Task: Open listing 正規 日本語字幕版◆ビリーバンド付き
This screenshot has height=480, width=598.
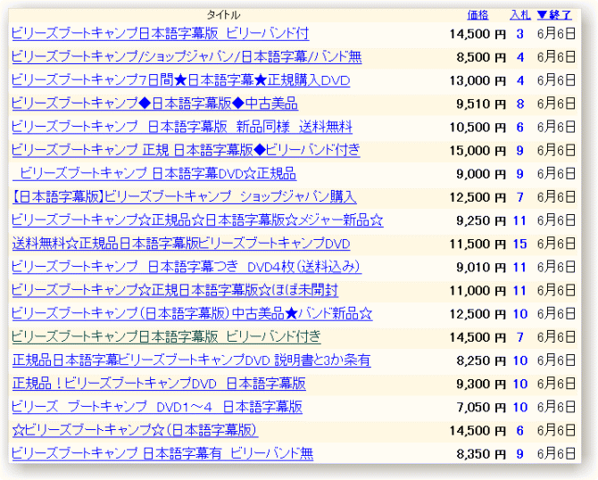Action: click(186, 150)
